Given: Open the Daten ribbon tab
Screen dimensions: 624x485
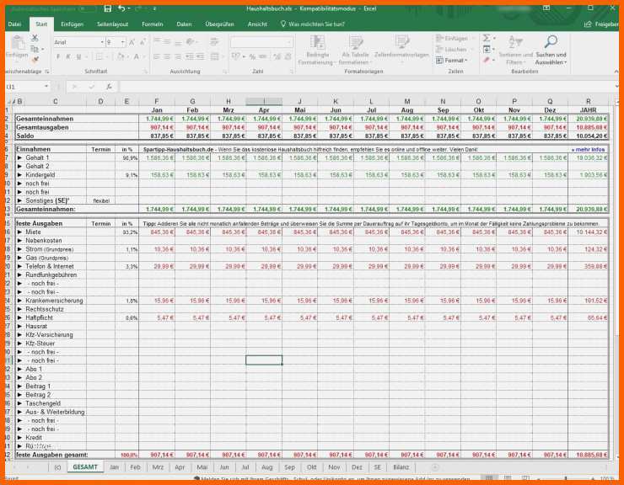Looking at the screenshot, I should tap(184, 24).
